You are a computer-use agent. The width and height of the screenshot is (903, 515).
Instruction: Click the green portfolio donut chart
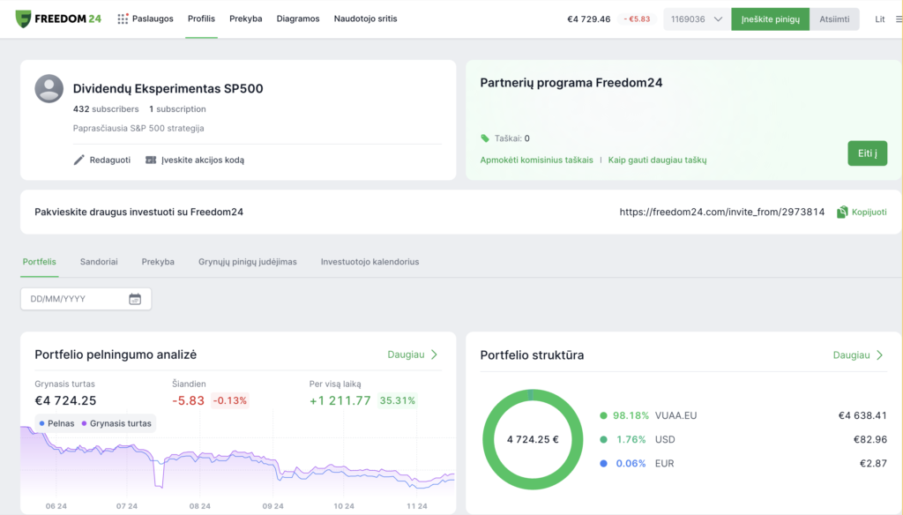point(532,439)
